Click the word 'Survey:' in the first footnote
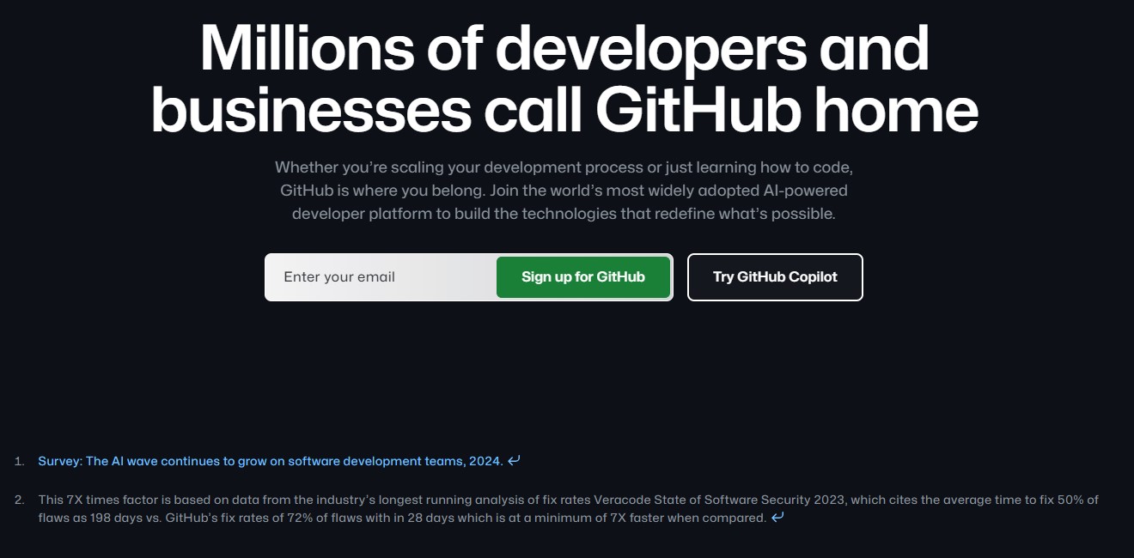The height and width of the screenshot is (558, 1134). coord(60,461)
